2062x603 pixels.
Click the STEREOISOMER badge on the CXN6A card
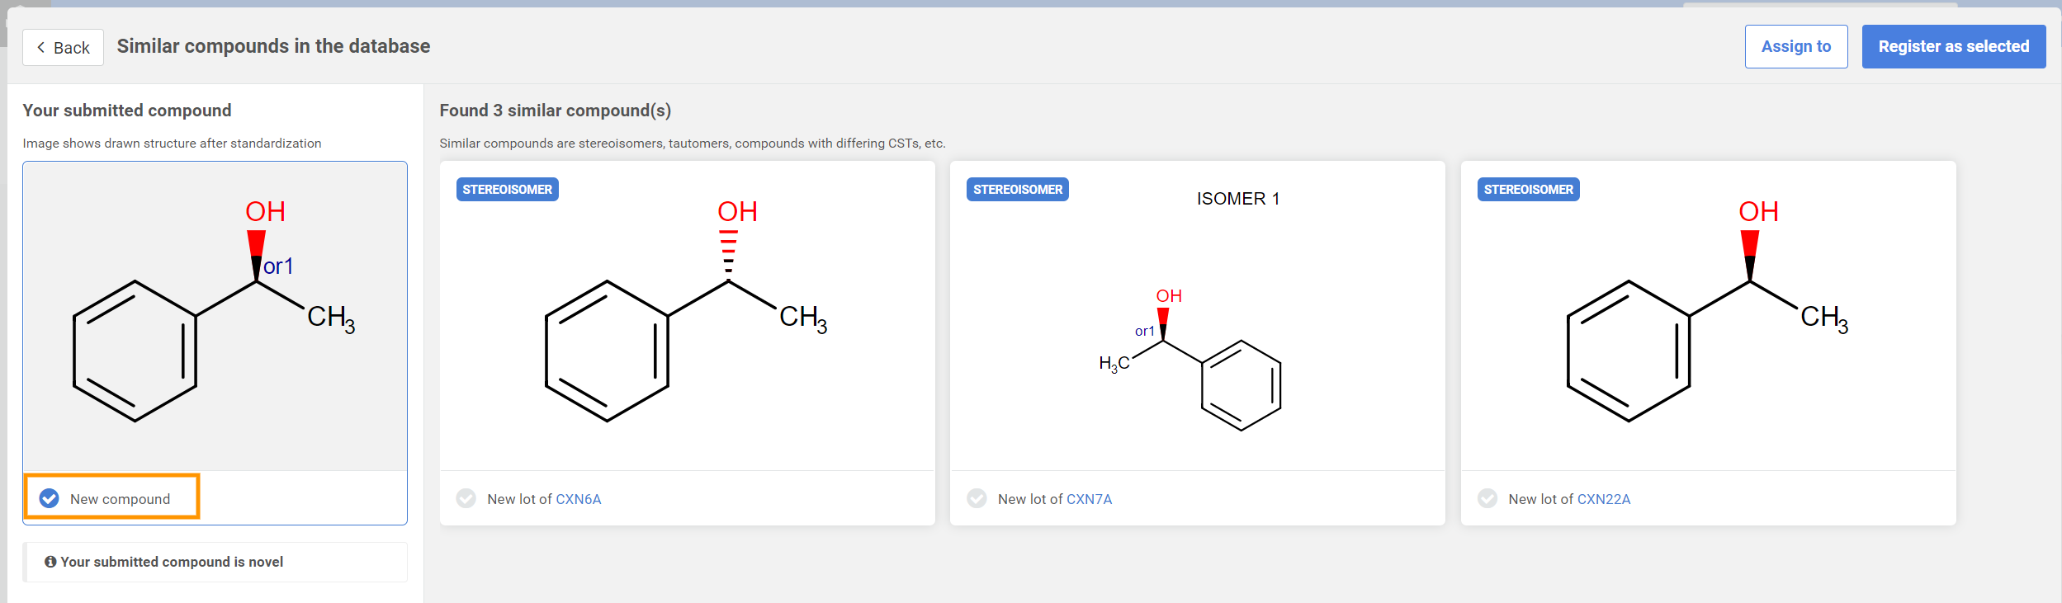507,190
